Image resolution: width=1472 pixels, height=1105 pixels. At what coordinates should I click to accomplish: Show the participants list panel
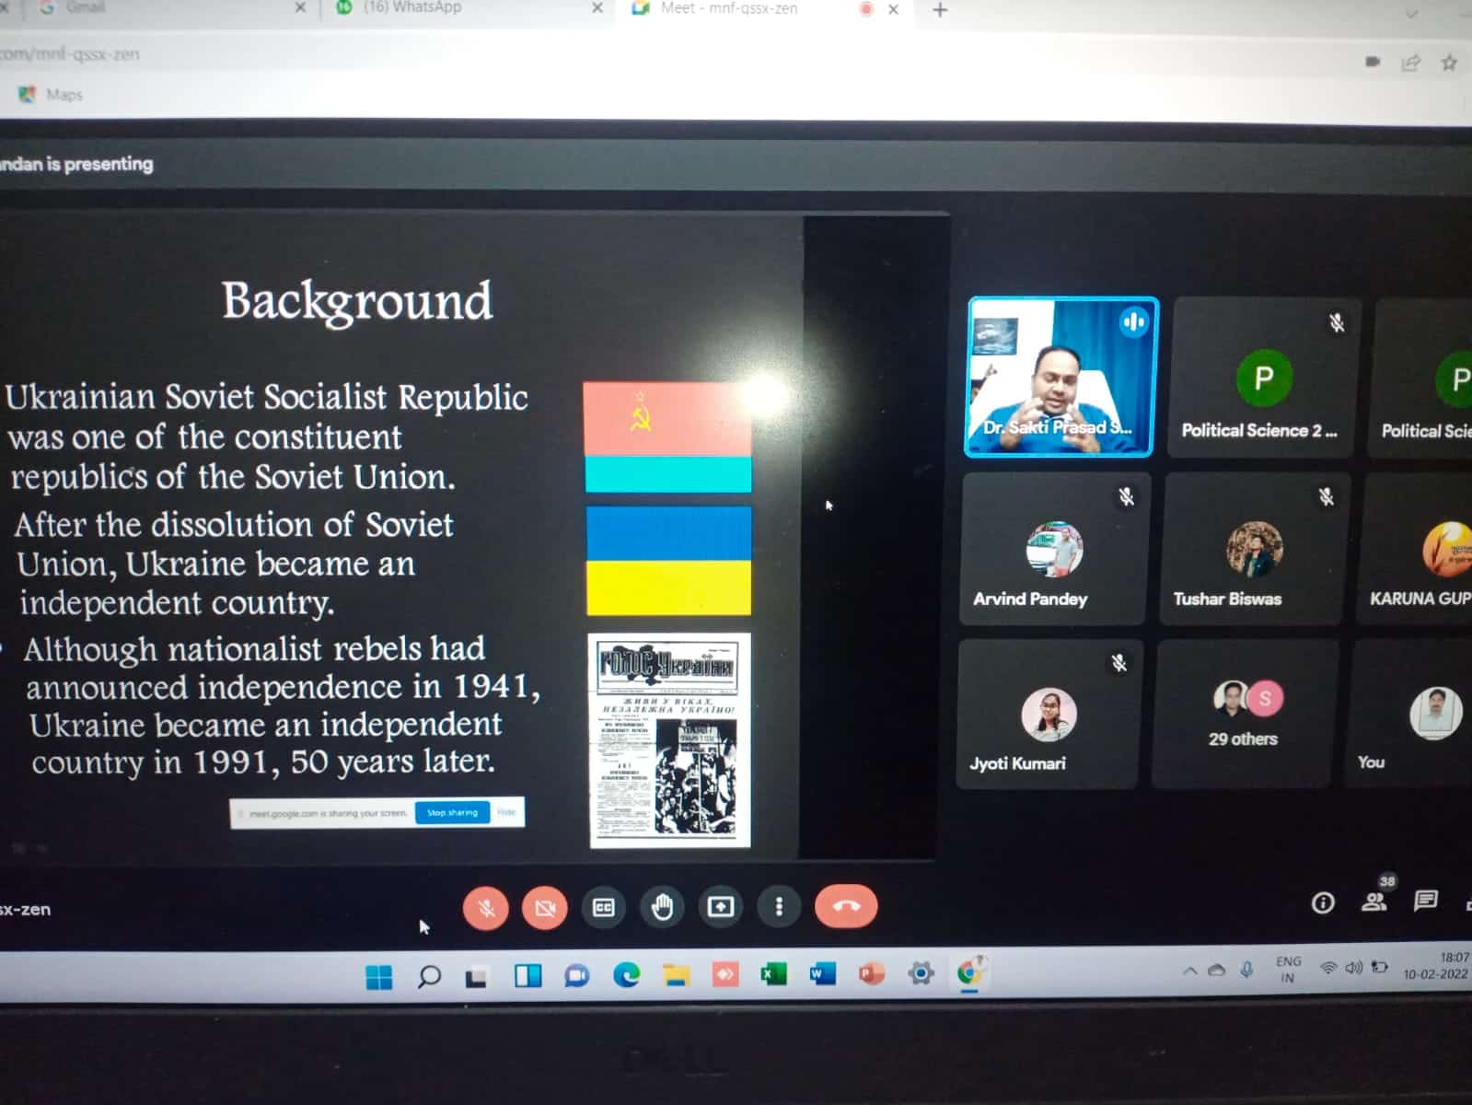tap(1373, 902)
